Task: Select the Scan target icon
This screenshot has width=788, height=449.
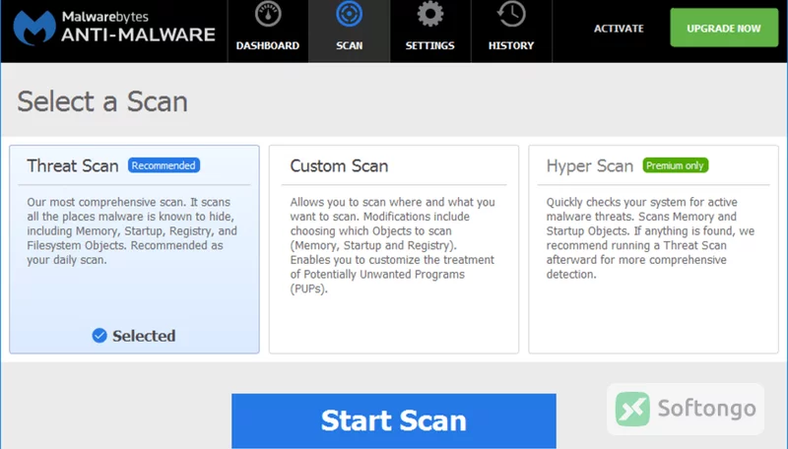Action: pos(349,14)
